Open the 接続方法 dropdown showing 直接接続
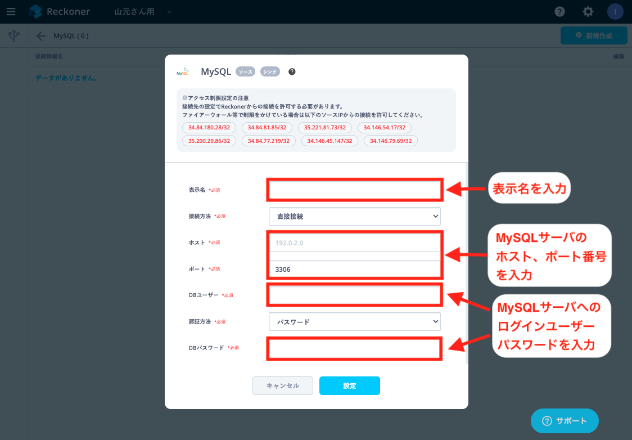Screen dimensions: 632x440 pos(355,217)
